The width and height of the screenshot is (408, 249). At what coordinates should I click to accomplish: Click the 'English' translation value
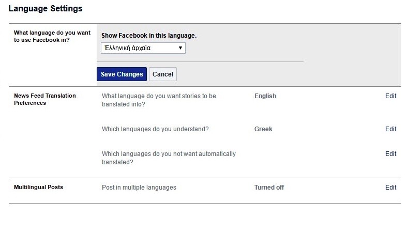click(x=265, y=96)
